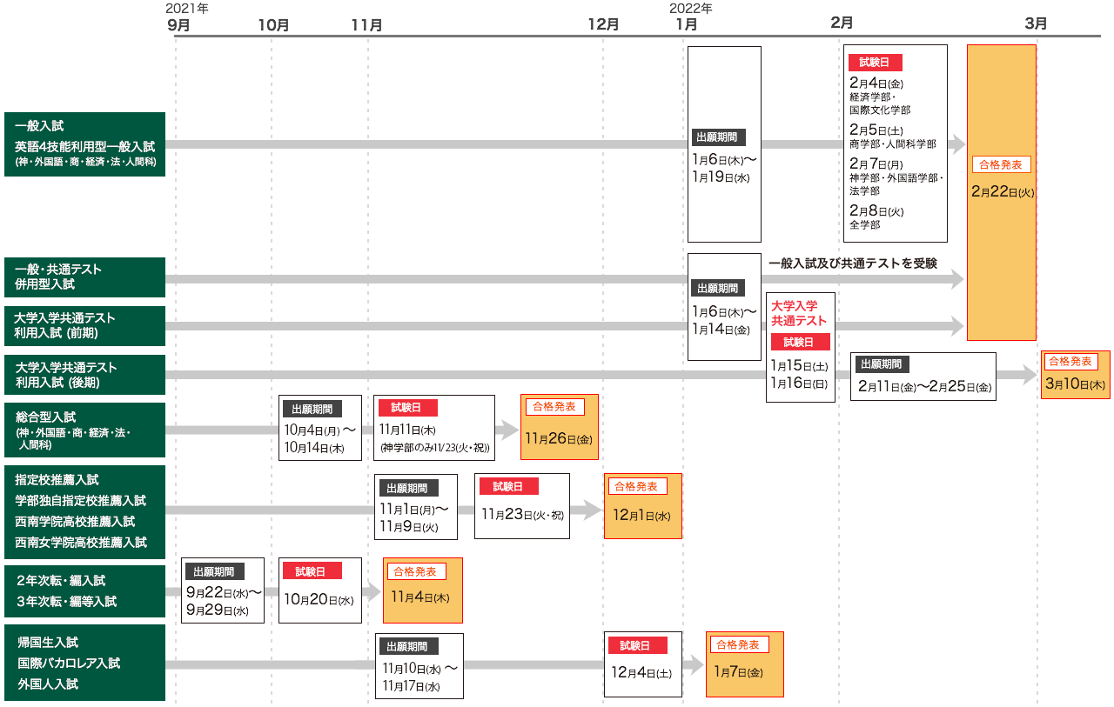Click the 10月14日(木) application end date
Viewport: 1114px width, 707px height.
point(314,448)
